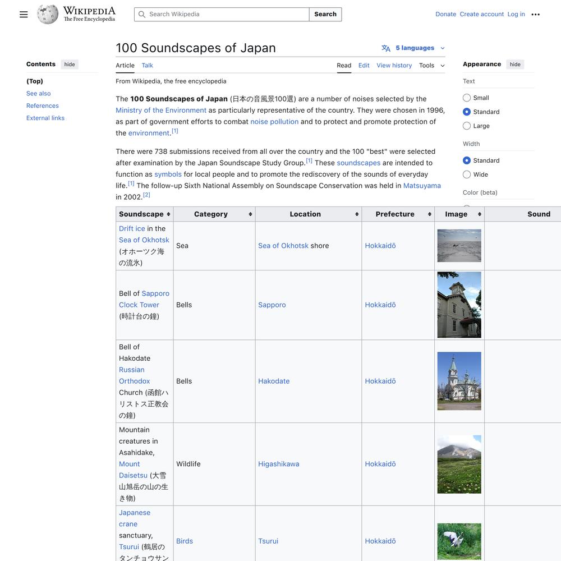Switch to the Talk tab
Screen dimensions: 561x561
147,66
